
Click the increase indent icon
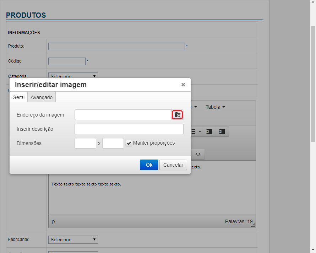(222, 131)
